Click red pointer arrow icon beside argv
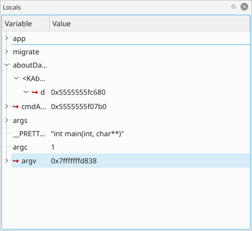This screenshot has height=231, width=252. point(16,161)
